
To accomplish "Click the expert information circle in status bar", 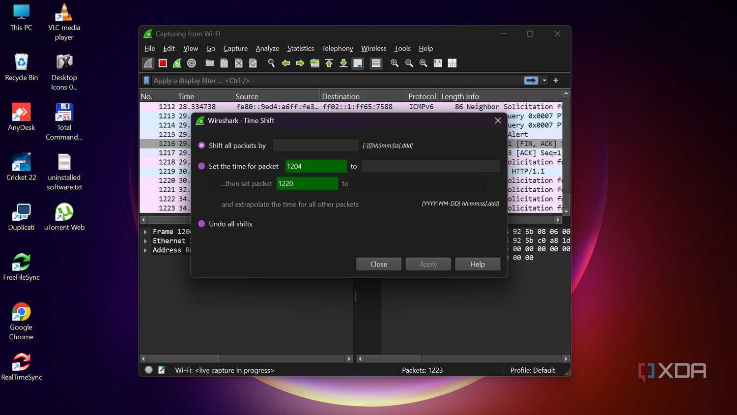I will coord(148,370).
